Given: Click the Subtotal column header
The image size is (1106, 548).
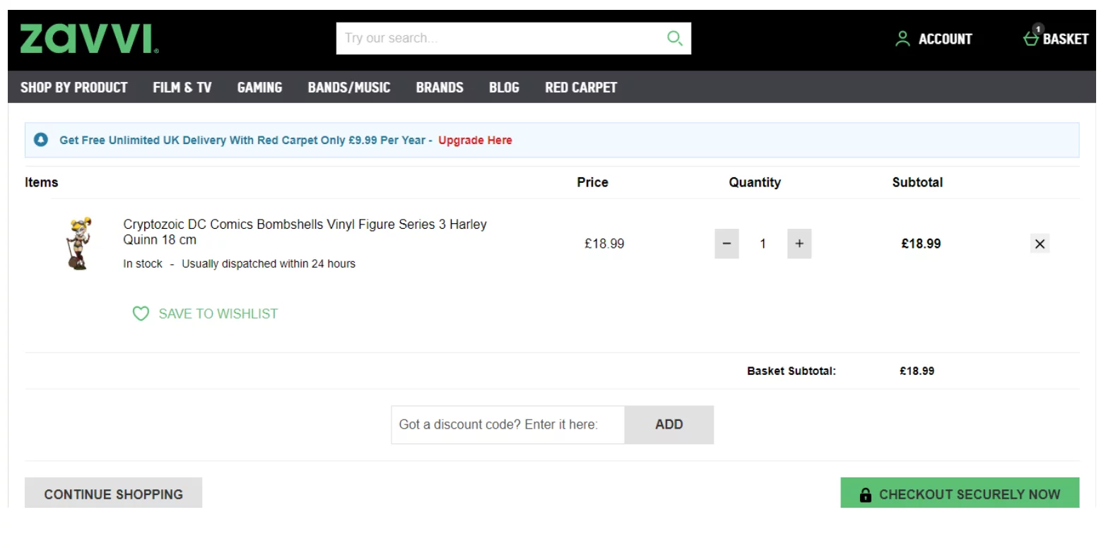Looking at the screenshot, I should coord(917,182).
